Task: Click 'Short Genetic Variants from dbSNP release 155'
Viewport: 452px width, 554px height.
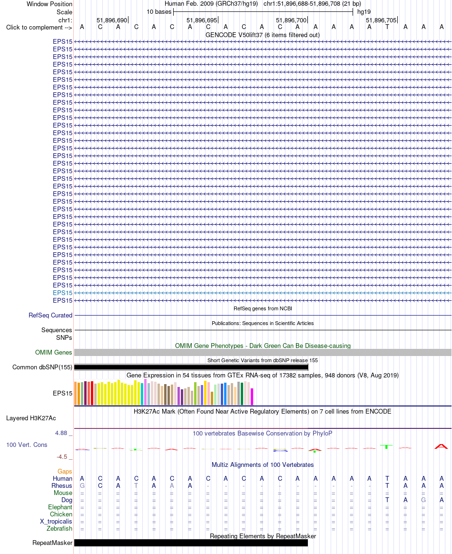Action: point(263,360)
